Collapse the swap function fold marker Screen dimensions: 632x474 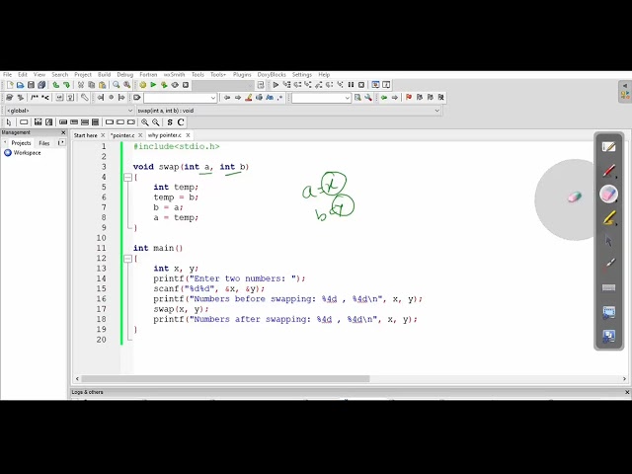click(x=127, y=178)
